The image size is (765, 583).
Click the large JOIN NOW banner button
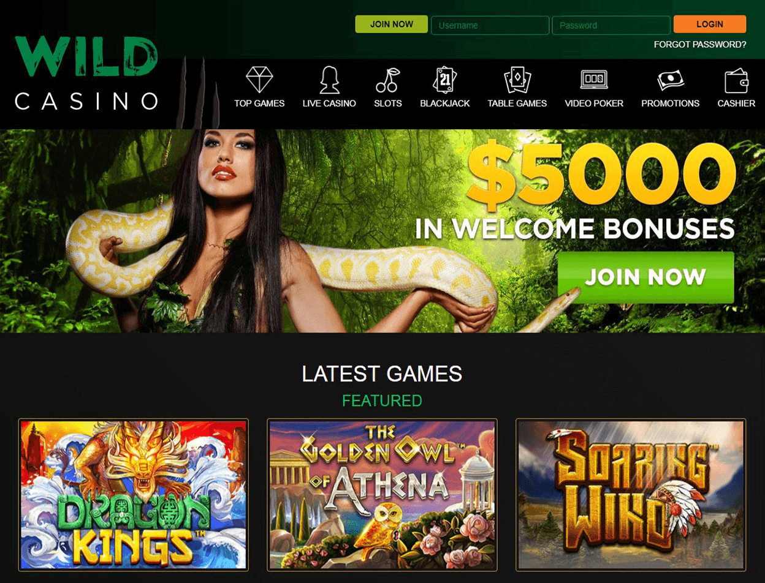(x=645, y=277)
